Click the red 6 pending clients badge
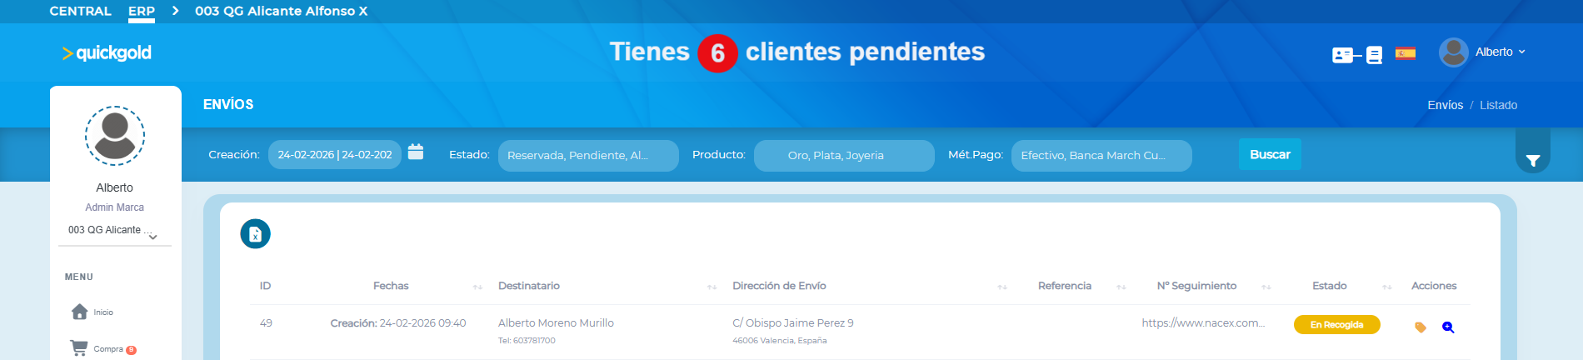This screenshot has width=1583, height=360. click(717, 53)
